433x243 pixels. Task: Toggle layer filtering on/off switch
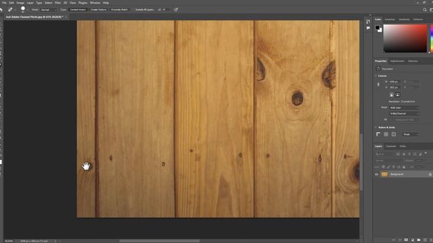click(x=426, y=153)
